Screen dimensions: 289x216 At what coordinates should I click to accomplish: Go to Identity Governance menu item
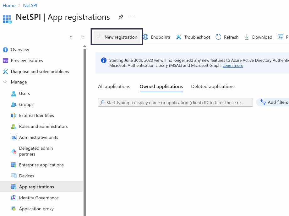41,198
